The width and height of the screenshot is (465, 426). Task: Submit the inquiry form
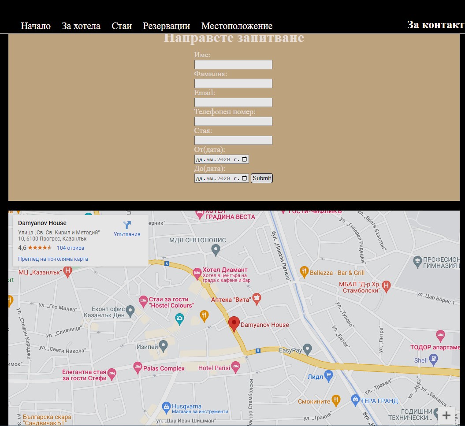tap(261, 178)
